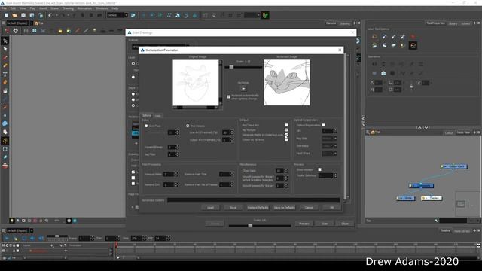Select the Transform arrow tool in left toolbar
The height and width of the screenshot is (271, 482).
[x=5, y=41]
